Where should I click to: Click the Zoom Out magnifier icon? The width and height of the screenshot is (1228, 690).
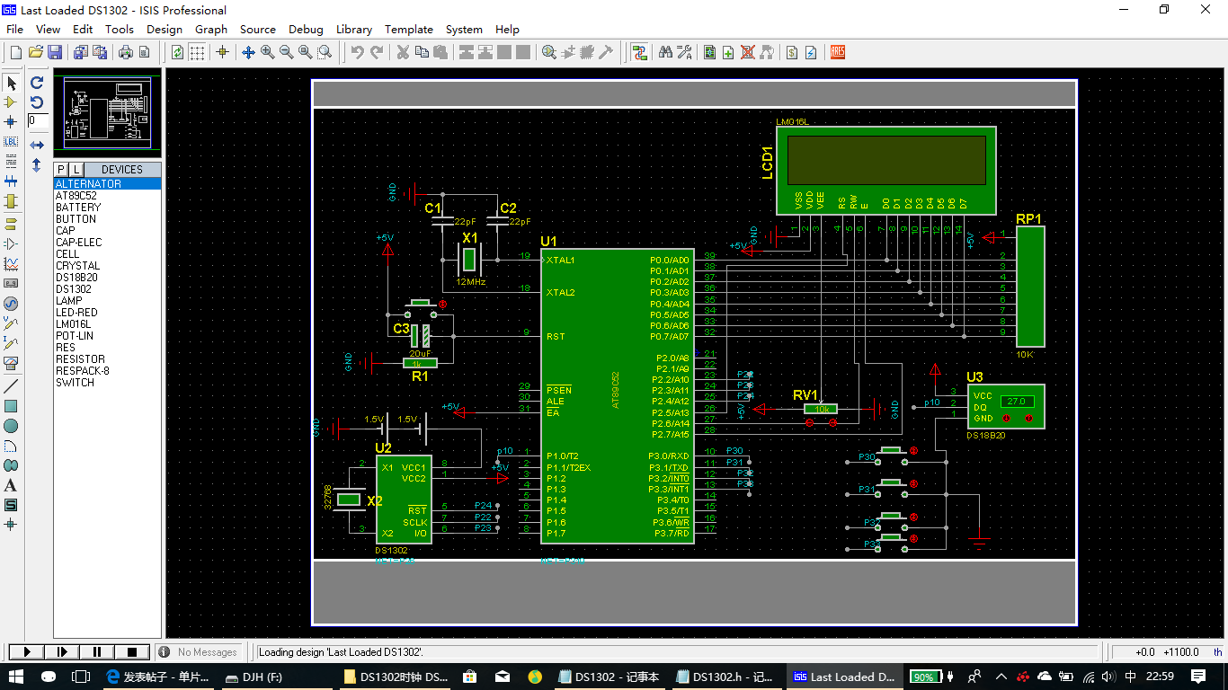pos(287,52)
